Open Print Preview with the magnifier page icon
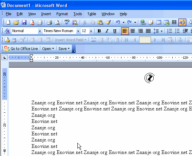Screen dimensions: 192x156 pyautogui.click(x=57, y=22)
